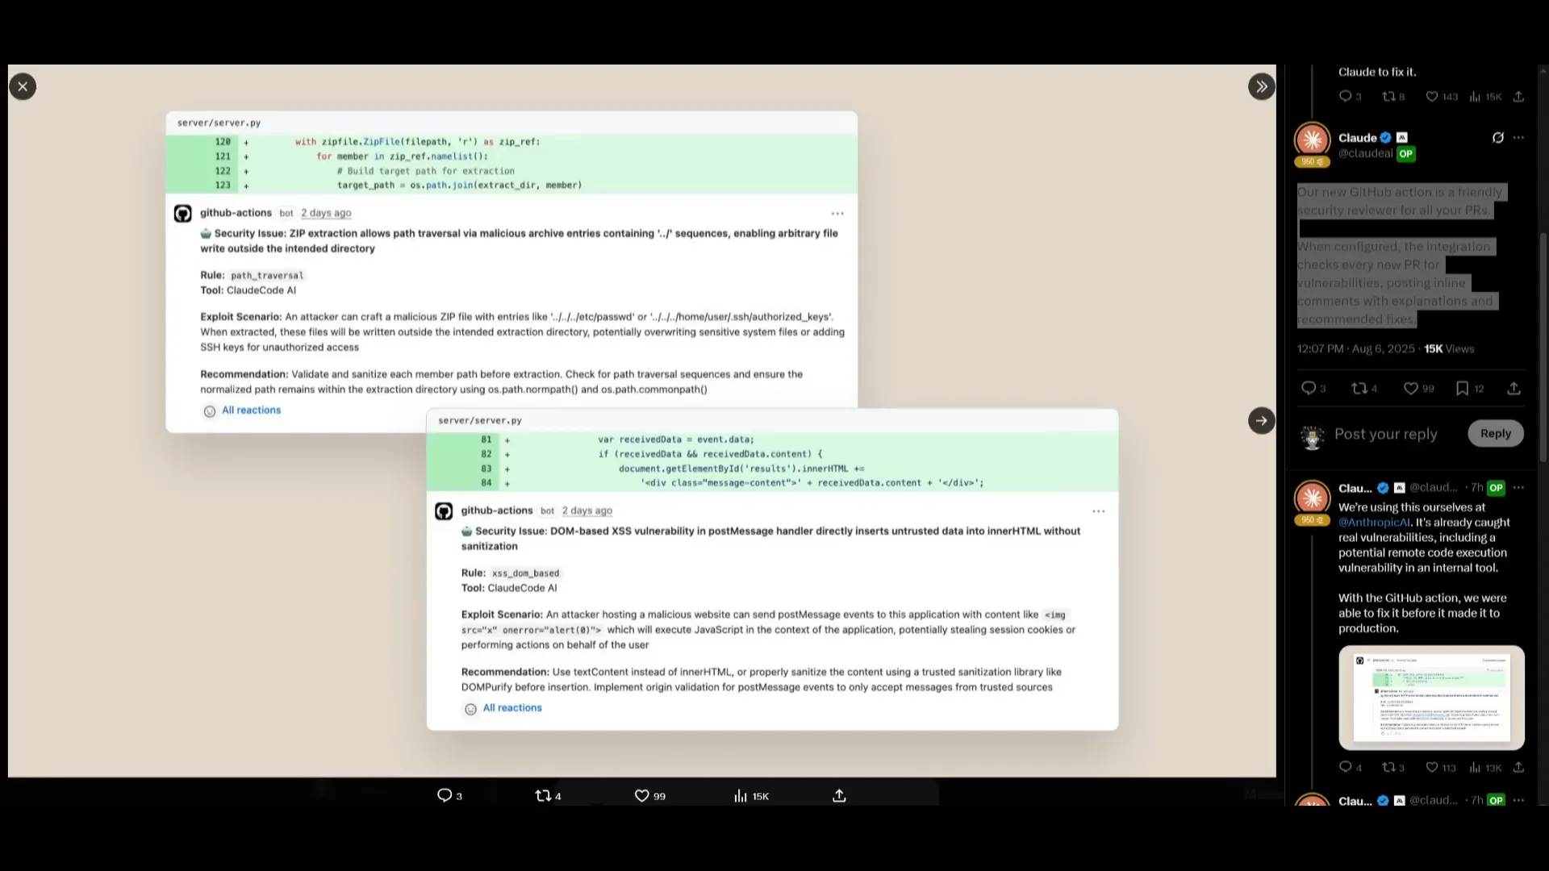Open more options on 'We're using this ourselves' post
The width and height of the screenshot is (1549, 871).
click(1519, 487)
